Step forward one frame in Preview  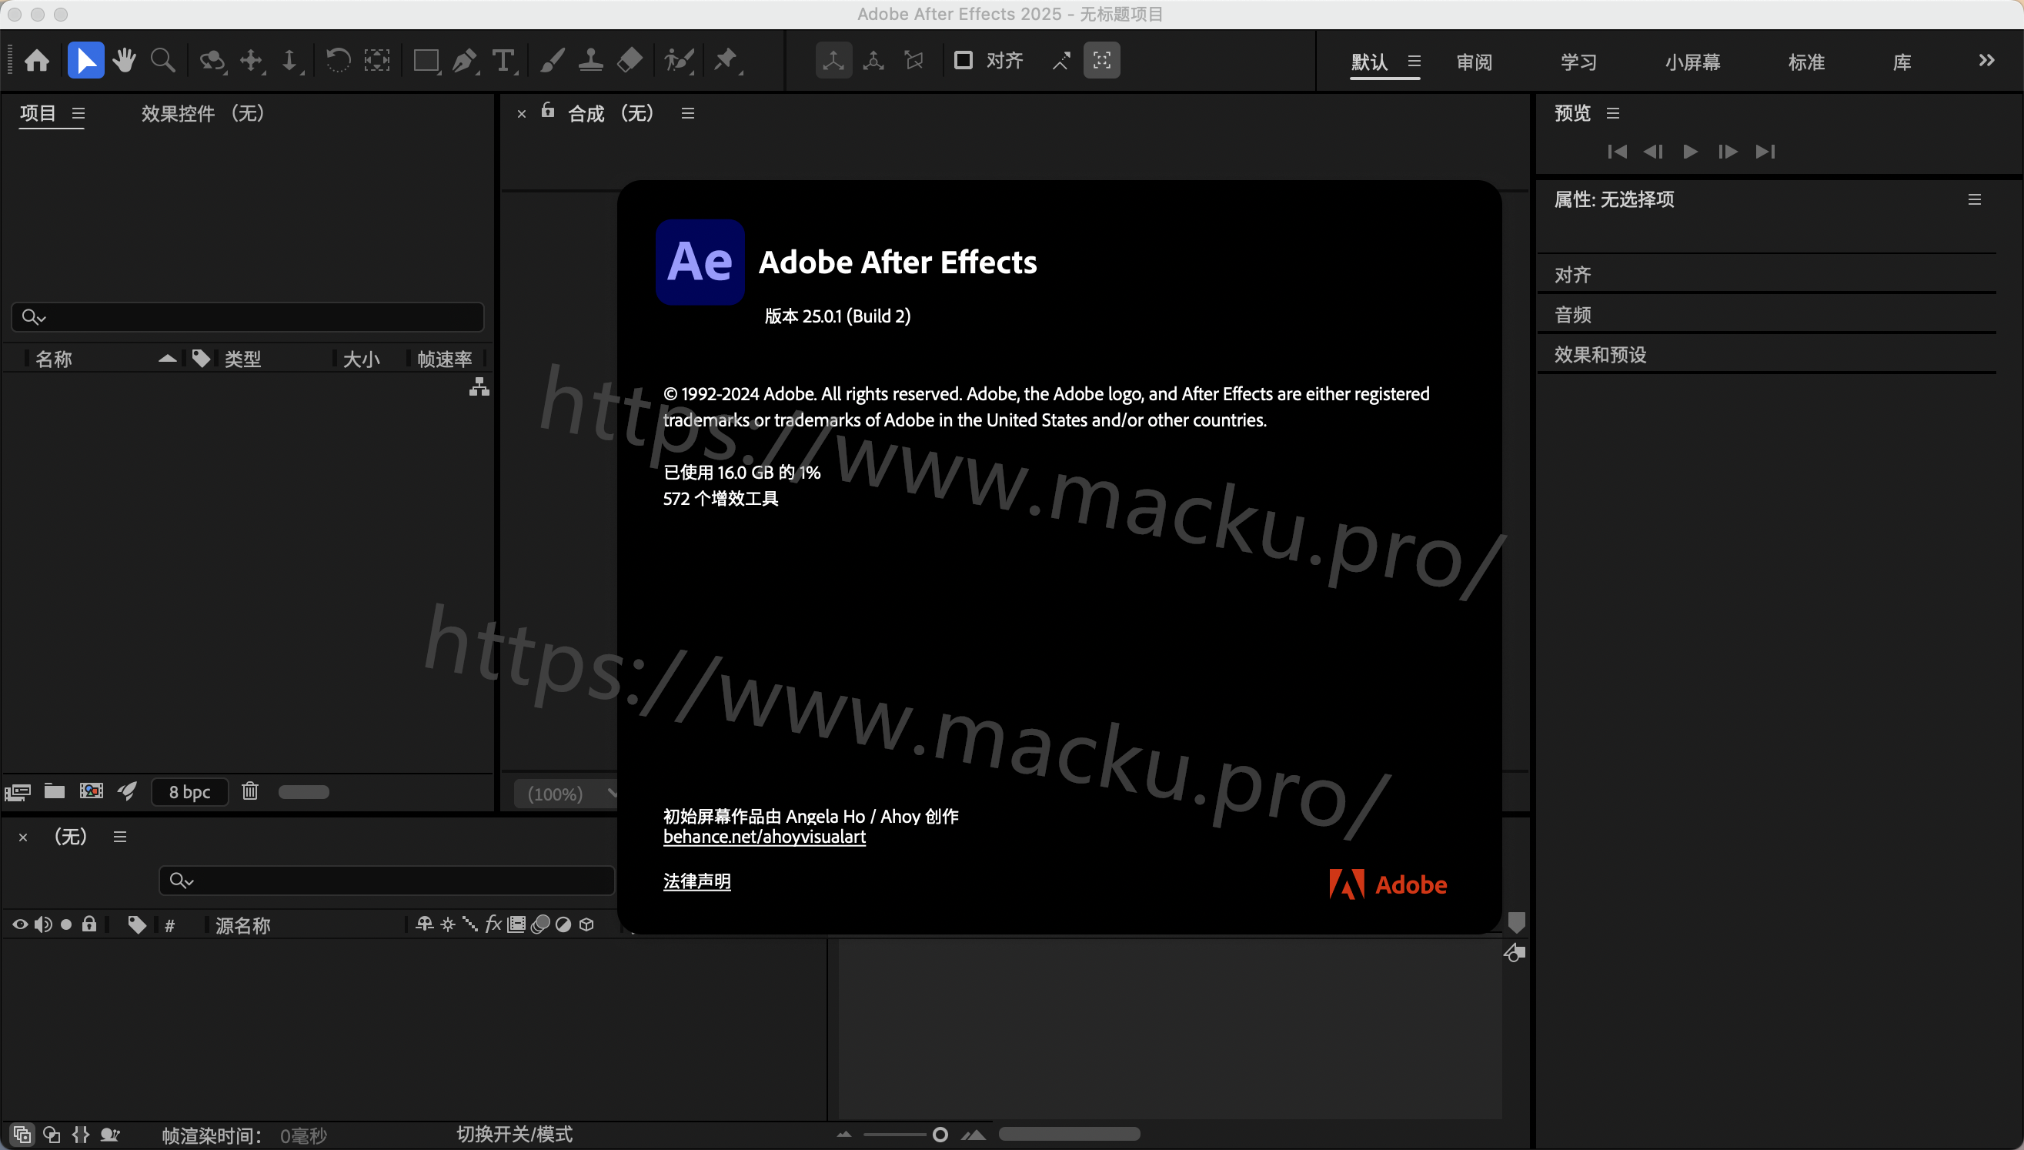tap(1728, 152)
